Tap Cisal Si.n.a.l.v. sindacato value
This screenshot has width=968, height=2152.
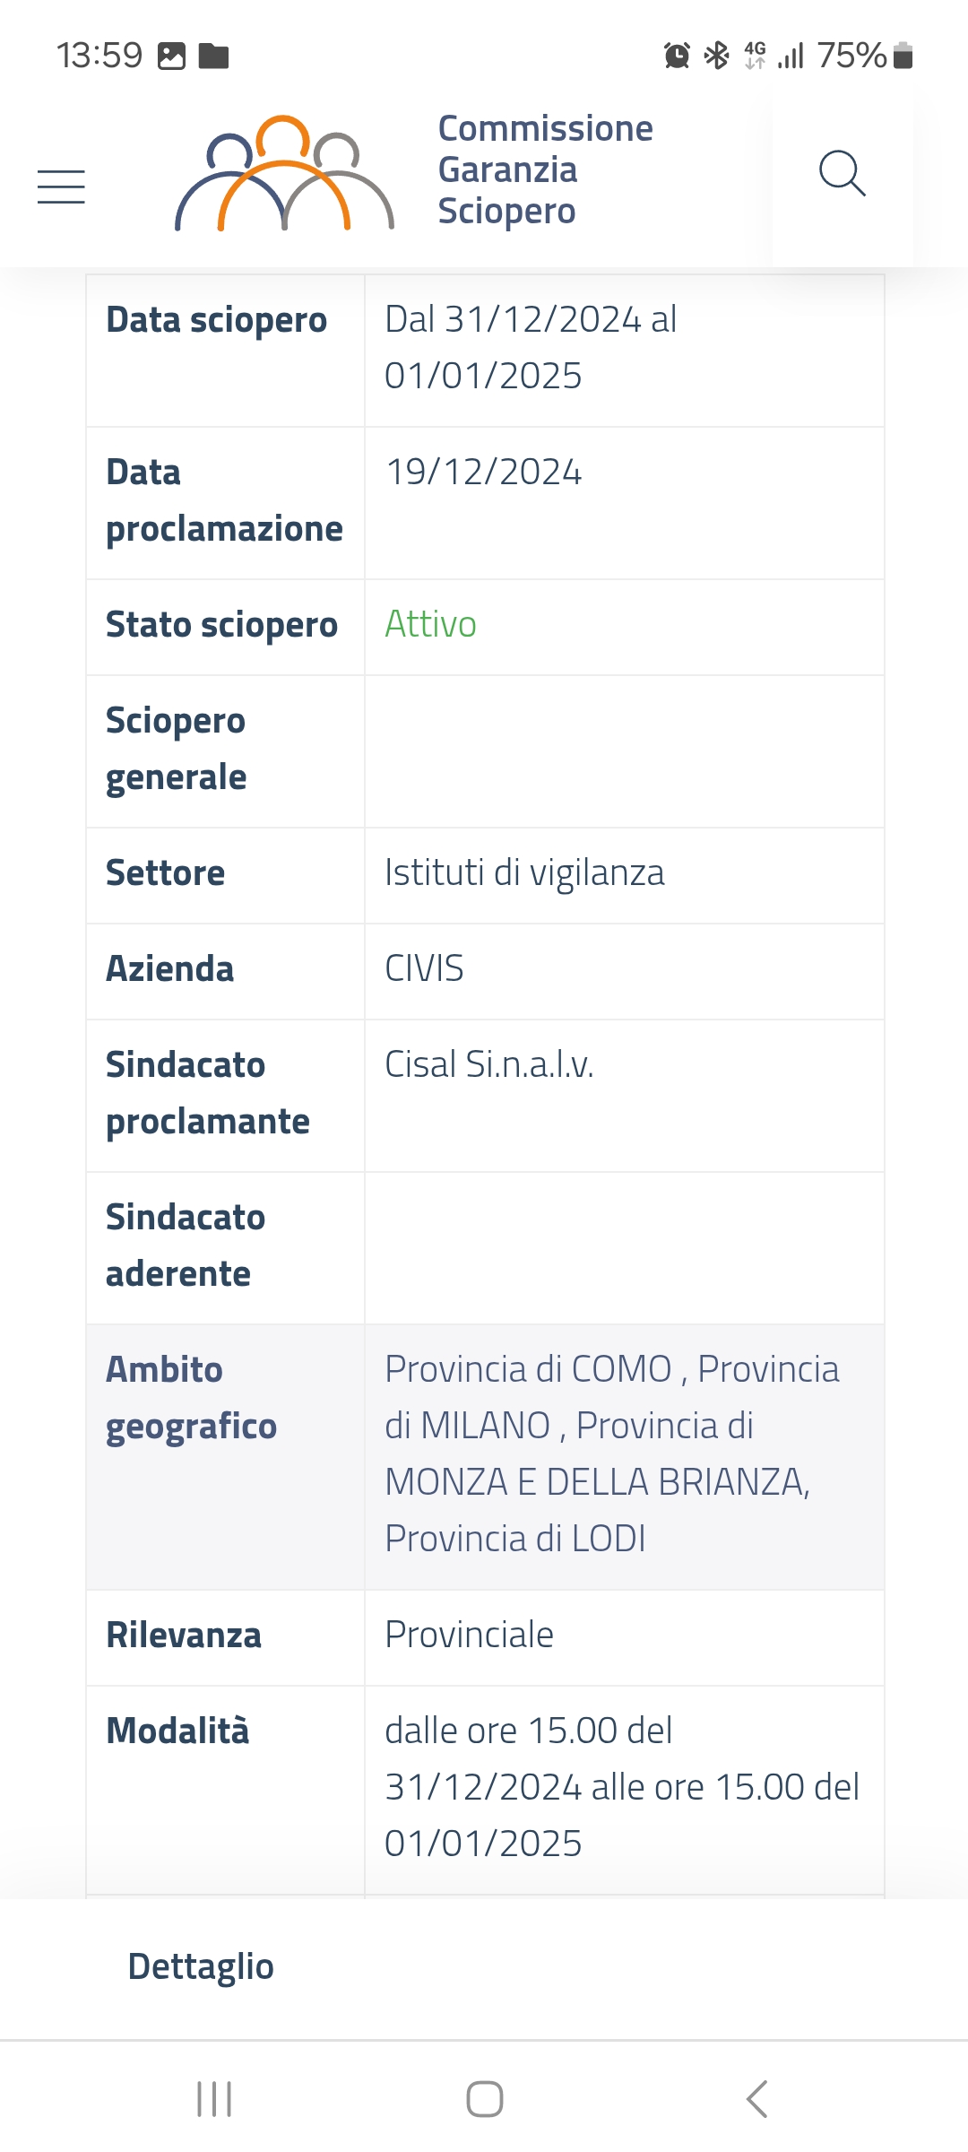pyautogui.click(x=489, y=1064)
